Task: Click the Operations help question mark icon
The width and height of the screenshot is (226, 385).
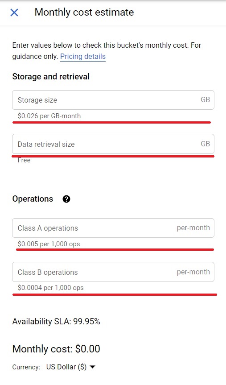Action: coord(66,199)
